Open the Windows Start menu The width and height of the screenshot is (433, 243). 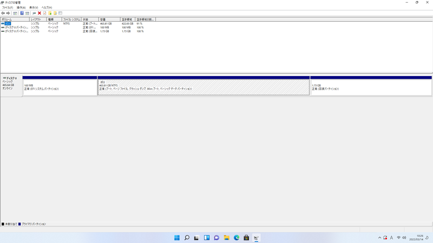[177, 238]
